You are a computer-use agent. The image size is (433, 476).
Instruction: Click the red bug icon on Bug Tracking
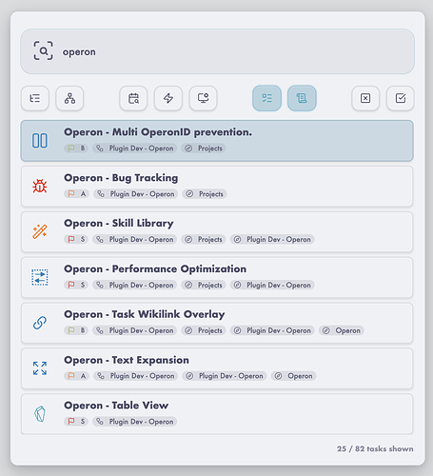tap(40, 186)
